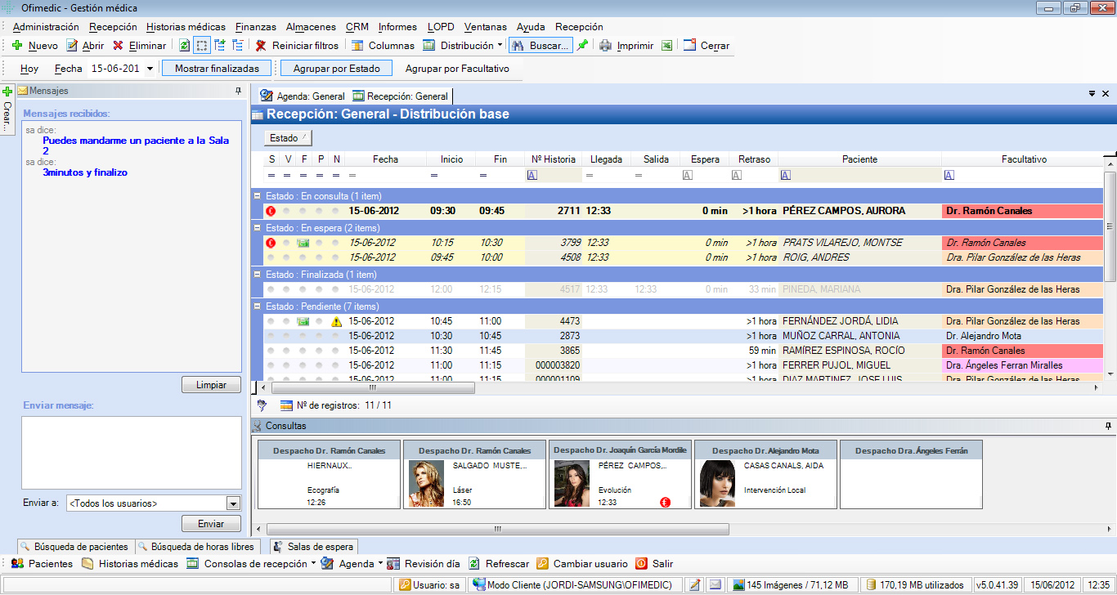Switch to the Agenda: General tab
Viewport: 1117px width, 595px height.
tap(303, 96)
